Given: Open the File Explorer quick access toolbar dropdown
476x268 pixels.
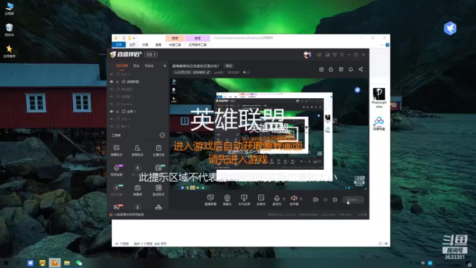Looking at the screenshot, I should pyautogui.click(x=134, y=38).
